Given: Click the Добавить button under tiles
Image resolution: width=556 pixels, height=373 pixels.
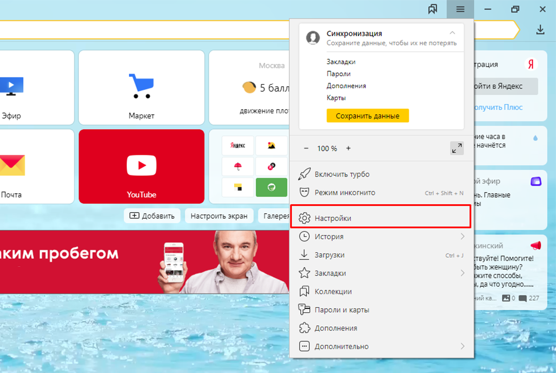Looking at the screenshot, I should tap(152, 216).
